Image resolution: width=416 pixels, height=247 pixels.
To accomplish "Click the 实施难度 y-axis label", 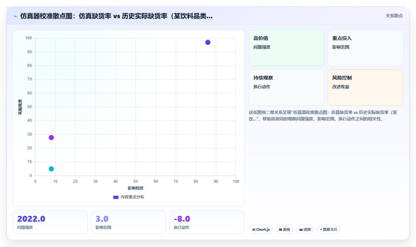I will pyautogui.click(x=20, y=107).
